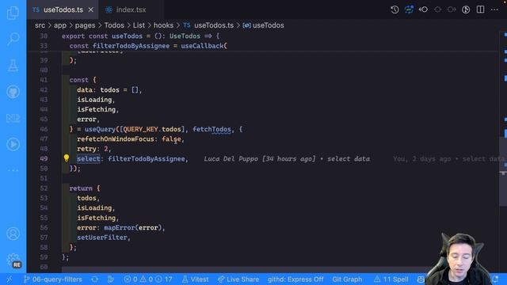Open the Explorer view in the activity bar

coord(13,13)
